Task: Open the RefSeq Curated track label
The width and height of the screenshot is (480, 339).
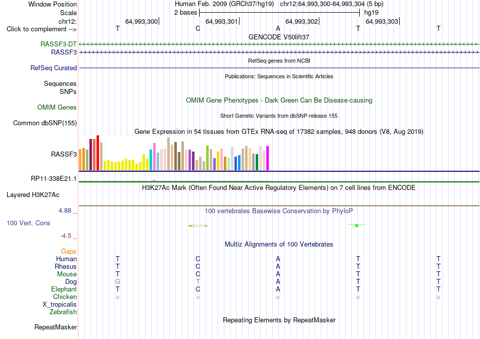Action: [x=54, y=68]
